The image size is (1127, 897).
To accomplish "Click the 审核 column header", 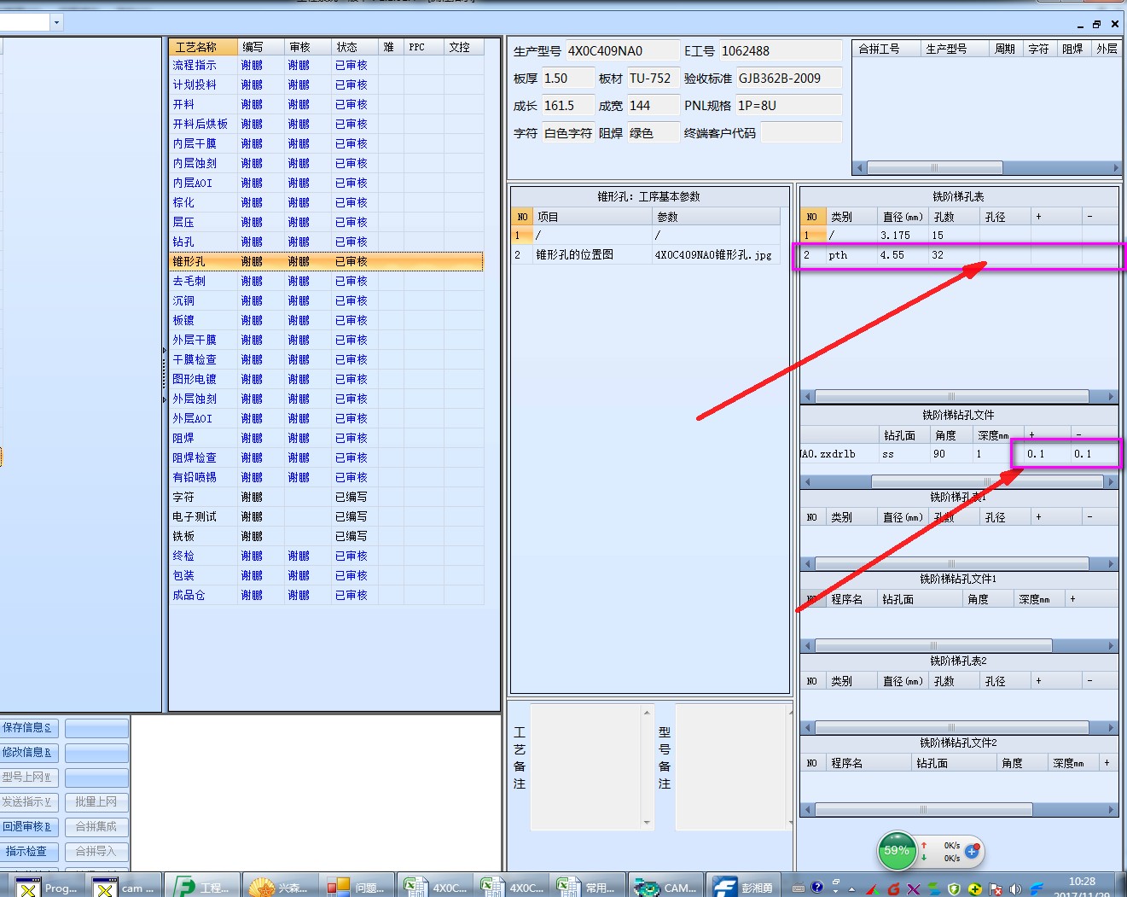I will (x=307, y=47).
